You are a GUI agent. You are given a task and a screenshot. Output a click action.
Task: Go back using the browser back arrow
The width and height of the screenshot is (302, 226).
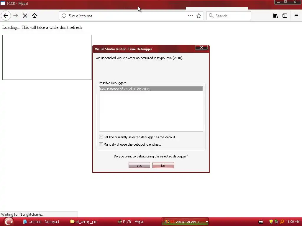click(6, 16)
